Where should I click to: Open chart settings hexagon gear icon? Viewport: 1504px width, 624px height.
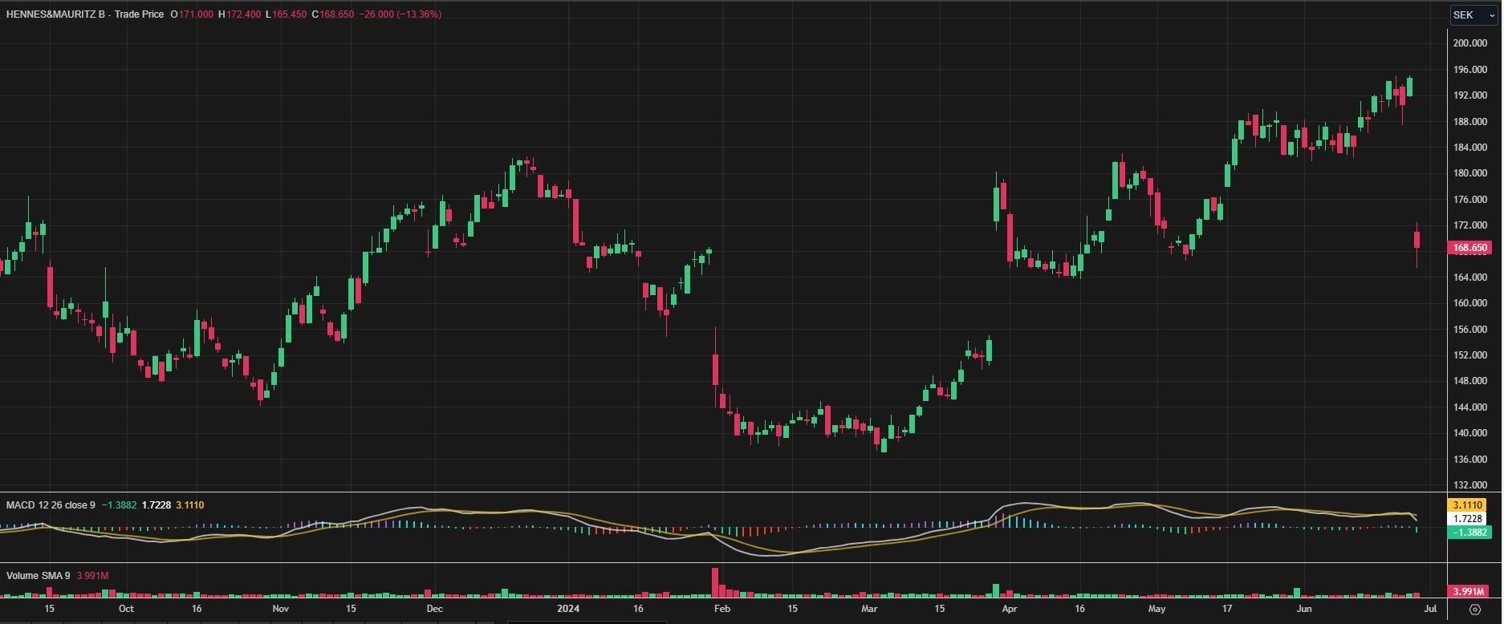(1474, 610)
